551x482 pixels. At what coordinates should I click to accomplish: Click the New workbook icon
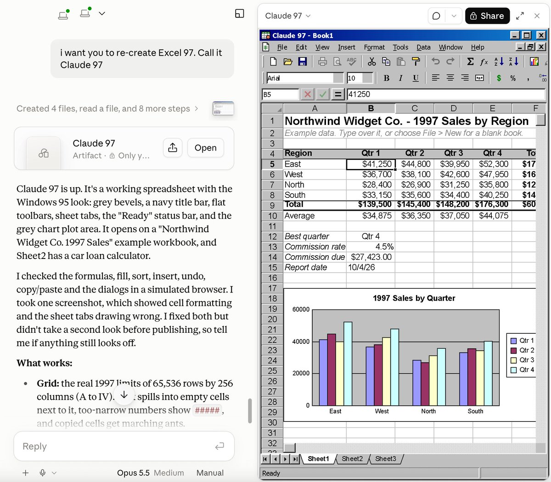coord(273,62)
